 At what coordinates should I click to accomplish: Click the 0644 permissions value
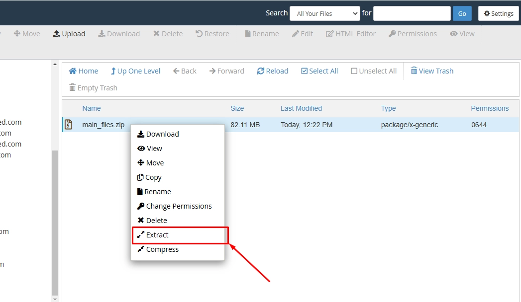(479, 125)
